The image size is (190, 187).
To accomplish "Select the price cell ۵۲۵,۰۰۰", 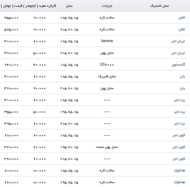I will (x=11, y=30).
